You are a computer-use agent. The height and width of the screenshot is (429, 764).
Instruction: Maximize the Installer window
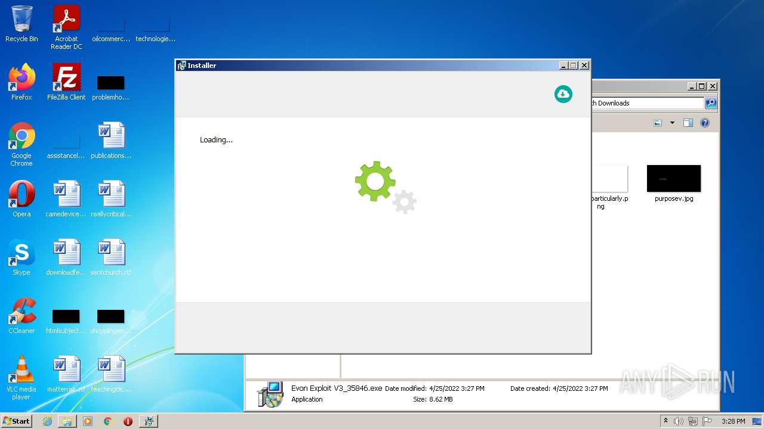click(x=574, y=66)
